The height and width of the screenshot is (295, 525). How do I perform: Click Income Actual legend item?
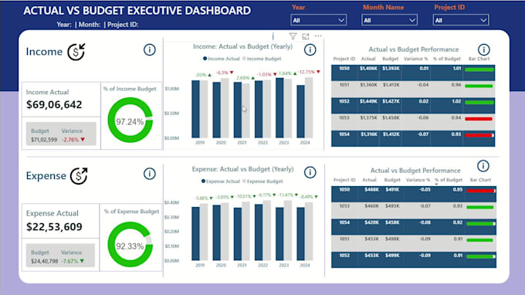click(x=222, y=59)
